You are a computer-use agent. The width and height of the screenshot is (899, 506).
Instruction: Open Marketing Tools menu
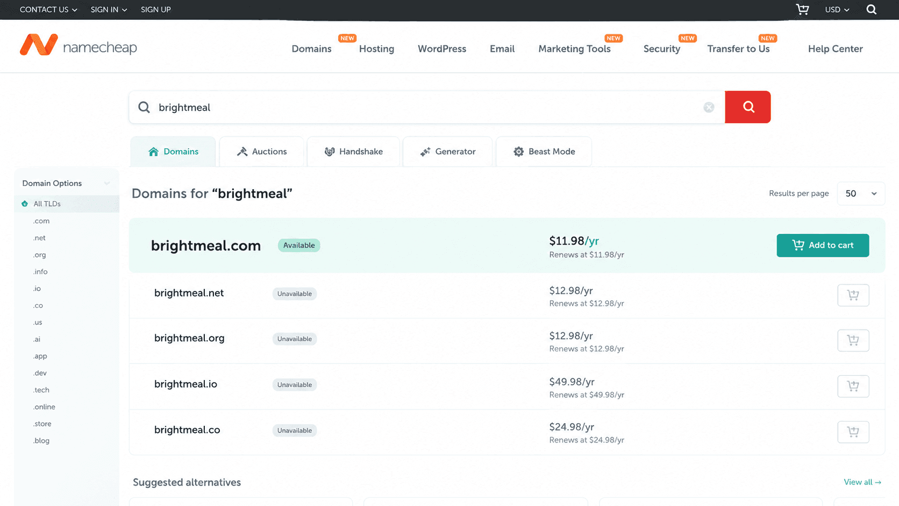574,49
